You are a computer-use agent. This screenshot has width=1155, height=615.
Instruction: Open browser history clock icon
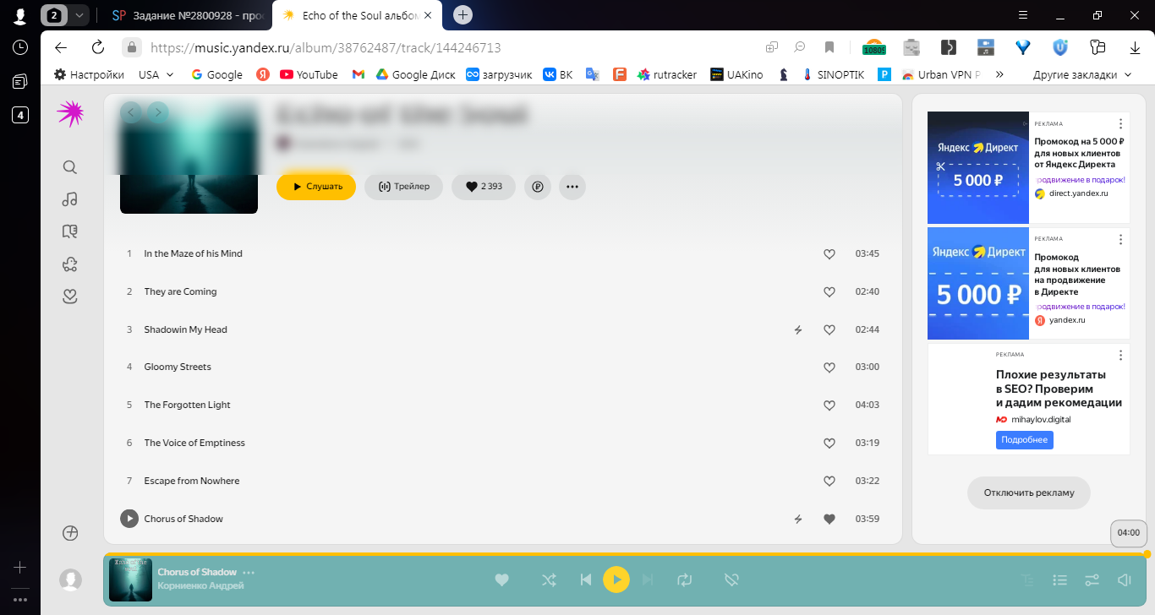(20, 47)
